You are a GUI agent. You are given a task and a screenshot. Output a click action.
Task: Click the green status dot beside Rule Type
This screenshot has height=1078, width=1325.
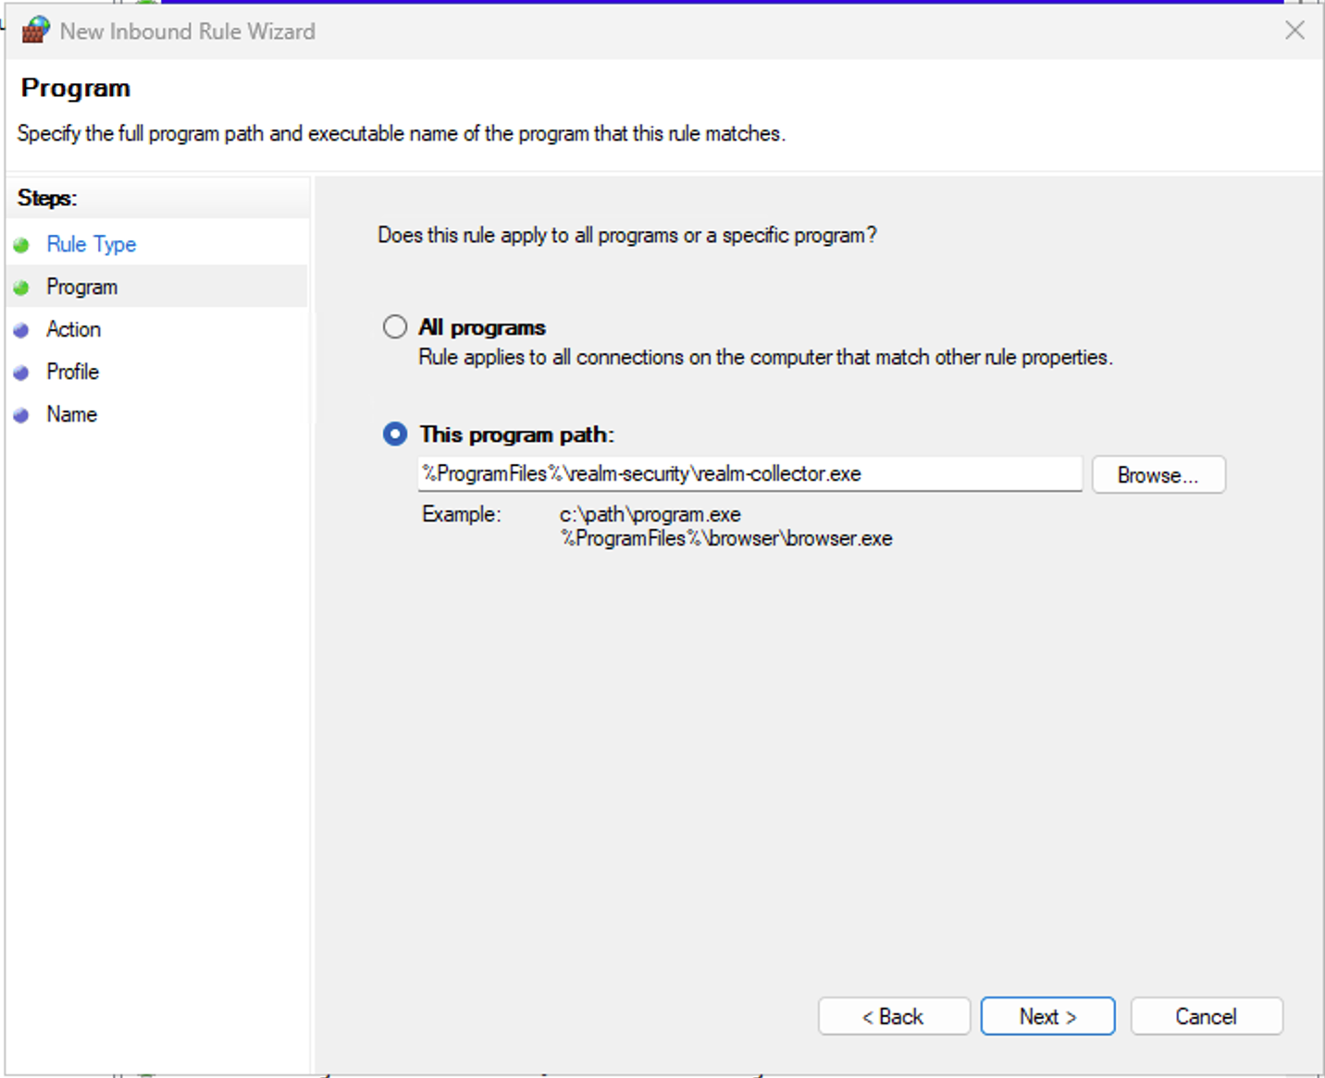pyautogui.click(x=21, y=244)
